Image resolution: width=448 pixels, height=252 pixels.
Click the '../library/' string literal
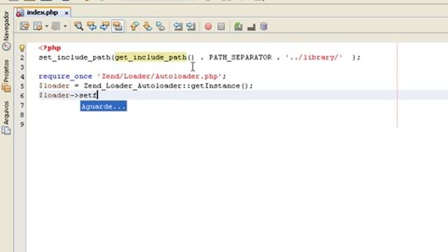point(314,57)
